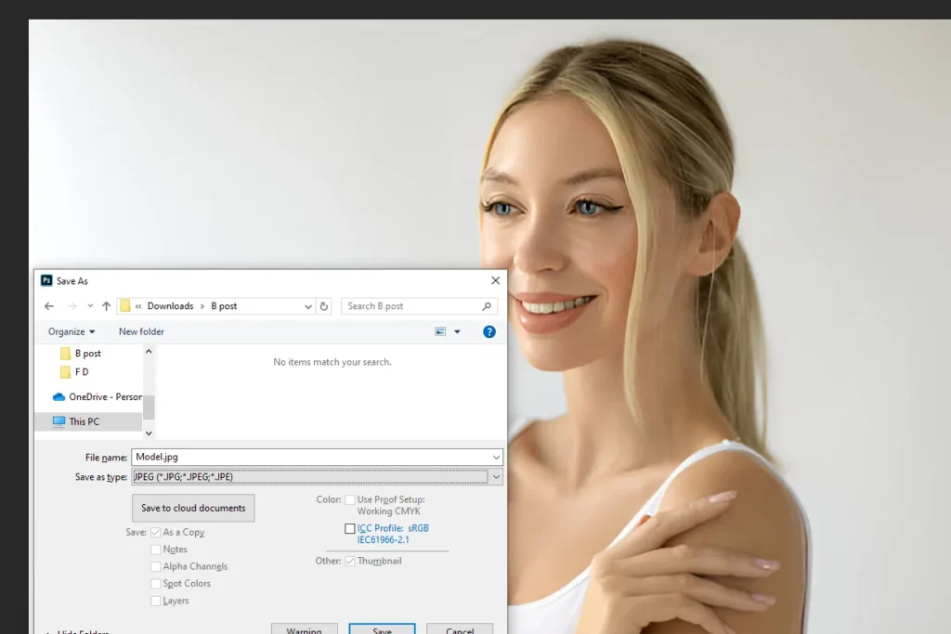
Task: Open the Organize menu
Action: (x=72, y=331)
